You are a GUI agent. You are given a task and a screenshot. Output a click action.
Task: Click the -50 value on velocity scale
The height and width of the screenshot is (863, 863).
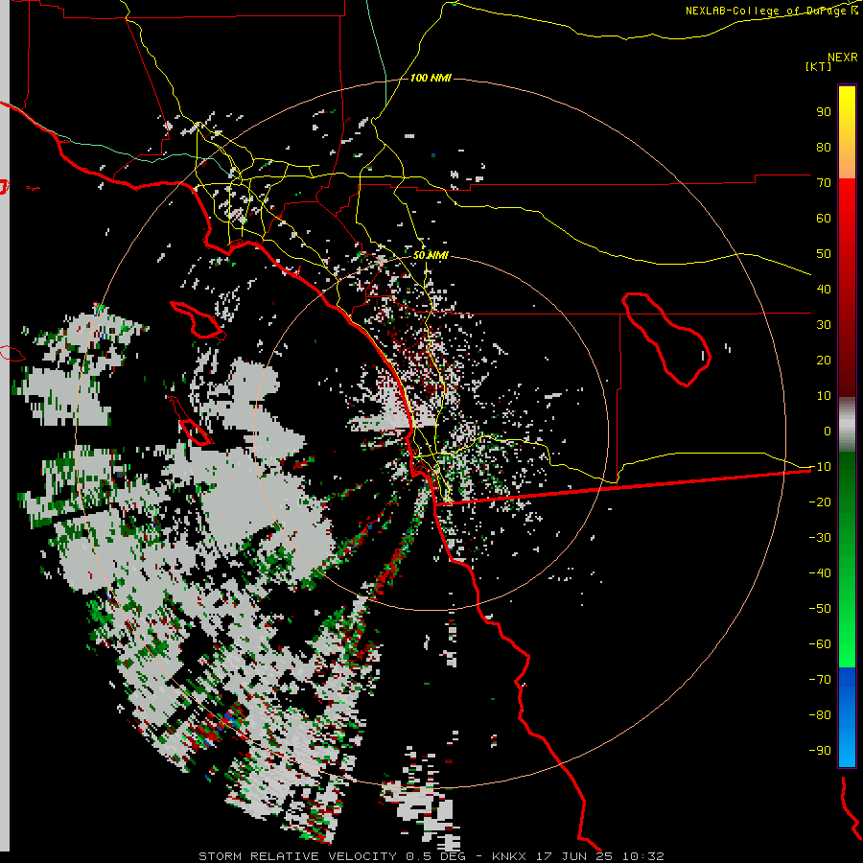[820, 609]
